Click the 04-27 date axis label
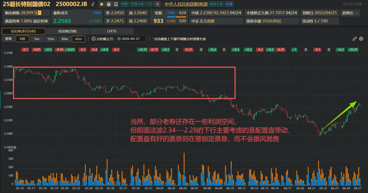368x193 pixels. coord(357,188)
